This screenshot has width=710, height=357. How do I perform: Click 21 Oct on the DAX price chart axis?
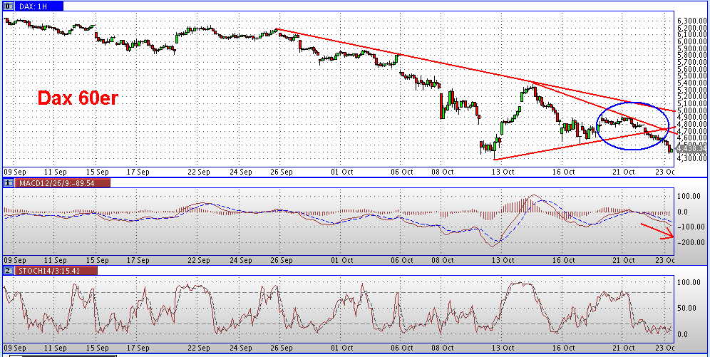tap(624, 172)
